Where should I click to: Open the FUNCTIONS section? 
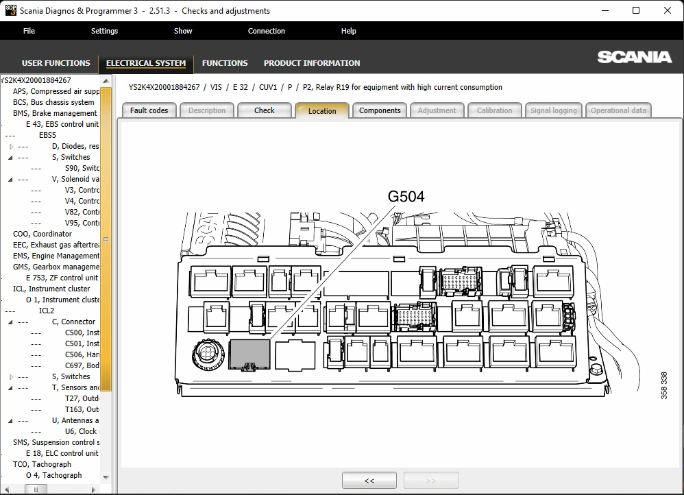click(x=225, y=62)
